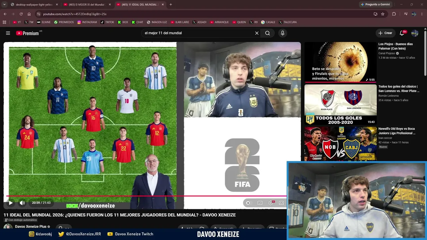Click the Pregunta a Gemini button

click(x=375, y=4)
